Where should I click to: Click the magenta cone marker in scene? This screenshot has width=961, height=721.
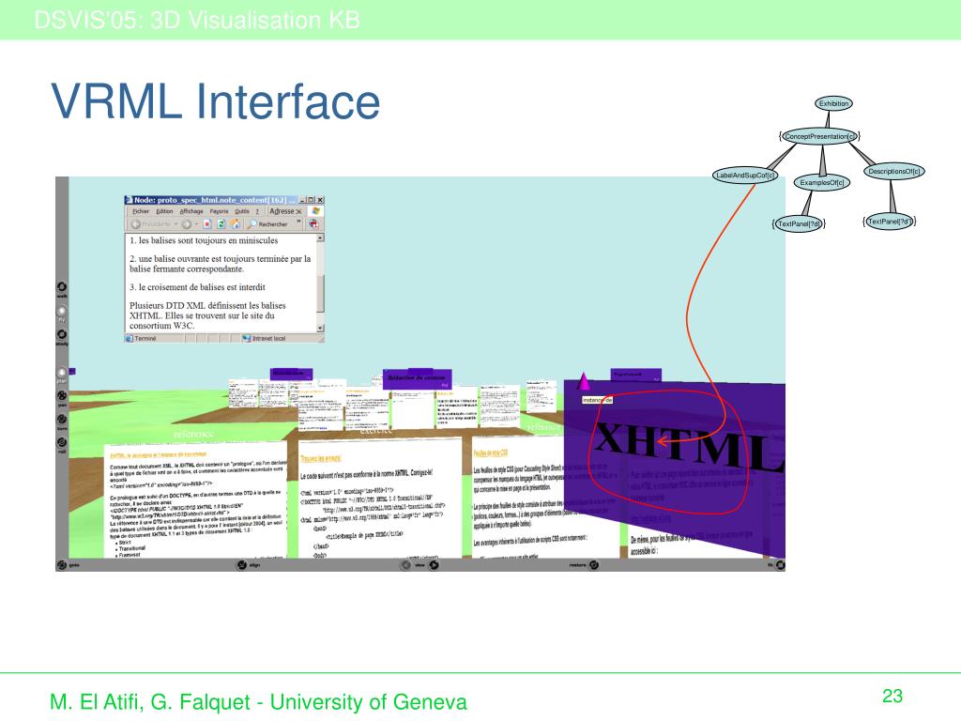(x=583, y=381)
